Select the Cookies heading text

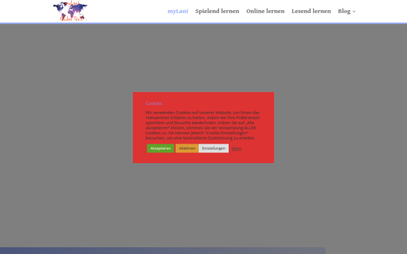click(154, 103)
